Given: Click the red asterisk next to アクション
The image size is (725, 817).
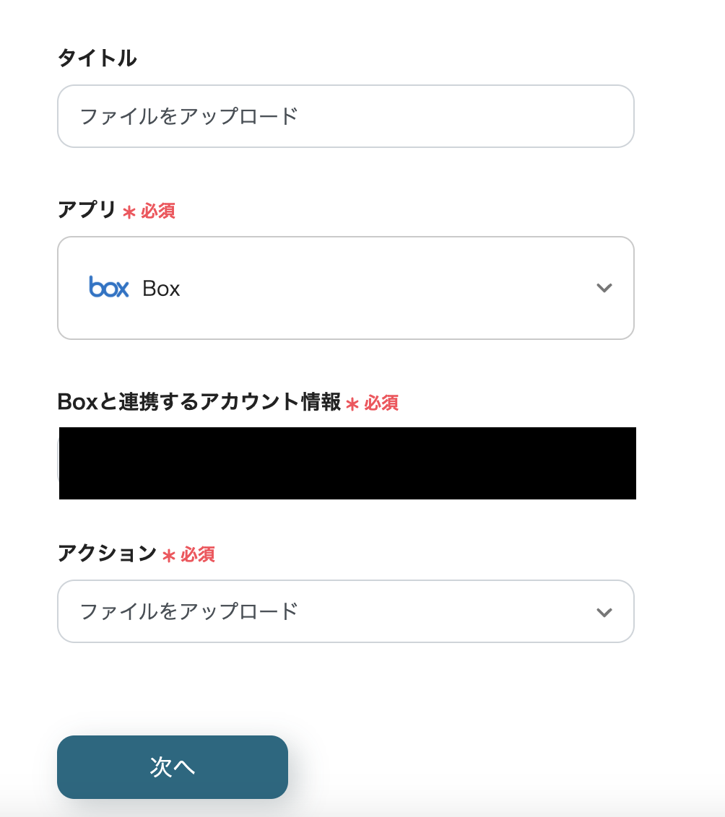Looking at the screenshot, I should click(x=169, y=556).
